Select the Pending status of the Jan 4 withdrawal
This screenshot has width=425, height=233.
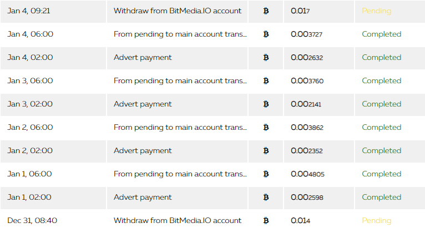click(377, 11)
